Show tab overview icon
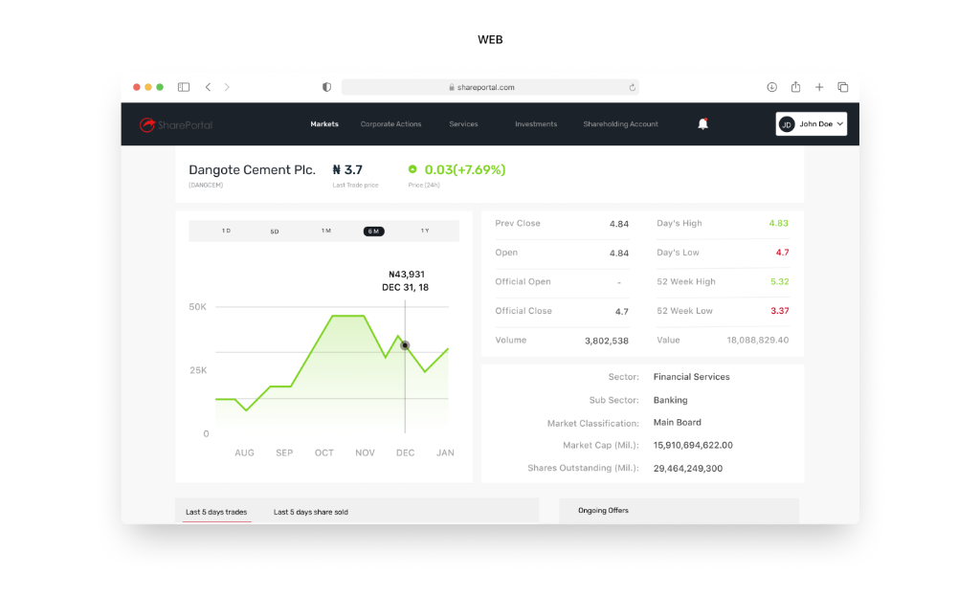 [x=842, y=87]
